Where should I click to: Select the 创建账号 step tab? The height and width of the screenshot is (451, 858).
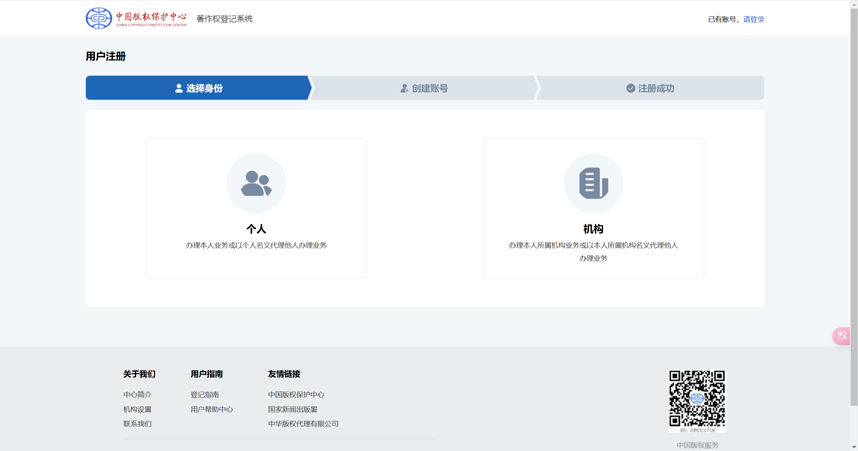coord(424,88)
